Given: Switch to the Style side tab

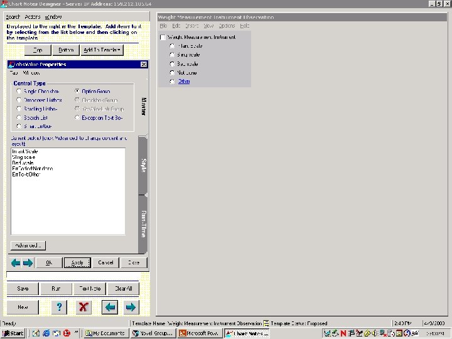Looking at the screenshot, I should point(143,166).
